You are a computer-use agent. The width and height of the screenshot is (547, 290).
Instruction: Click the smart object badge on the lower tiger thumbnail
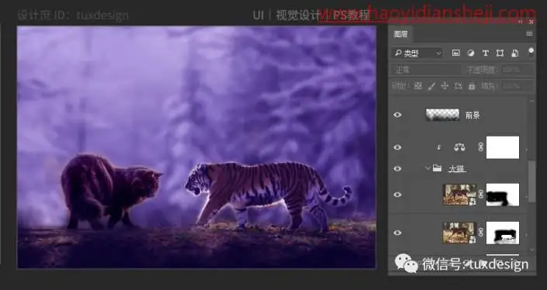click(x=473, y=240)
